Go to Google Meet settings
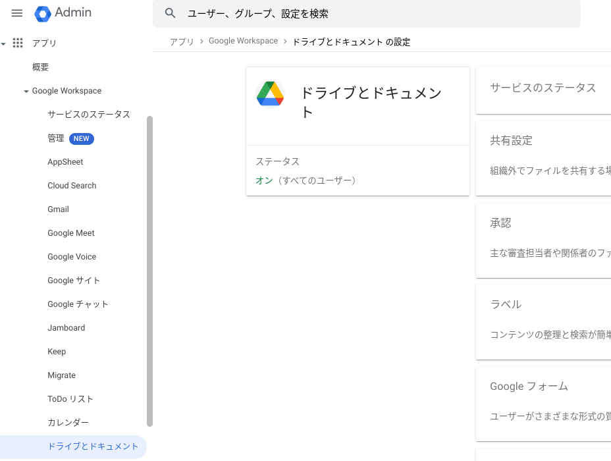This screenshot has width=611, height=461. pos(71,233)
